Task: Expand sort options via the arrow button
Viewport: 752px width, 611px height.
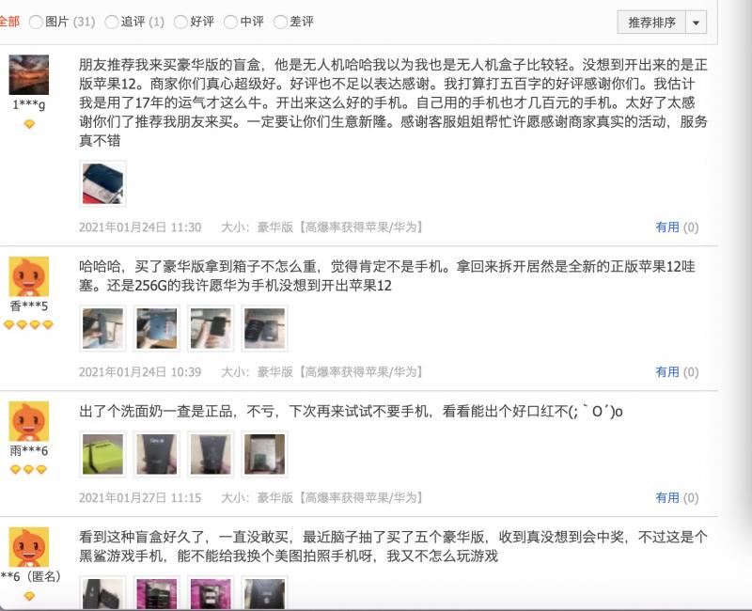Action: point(697,22)
